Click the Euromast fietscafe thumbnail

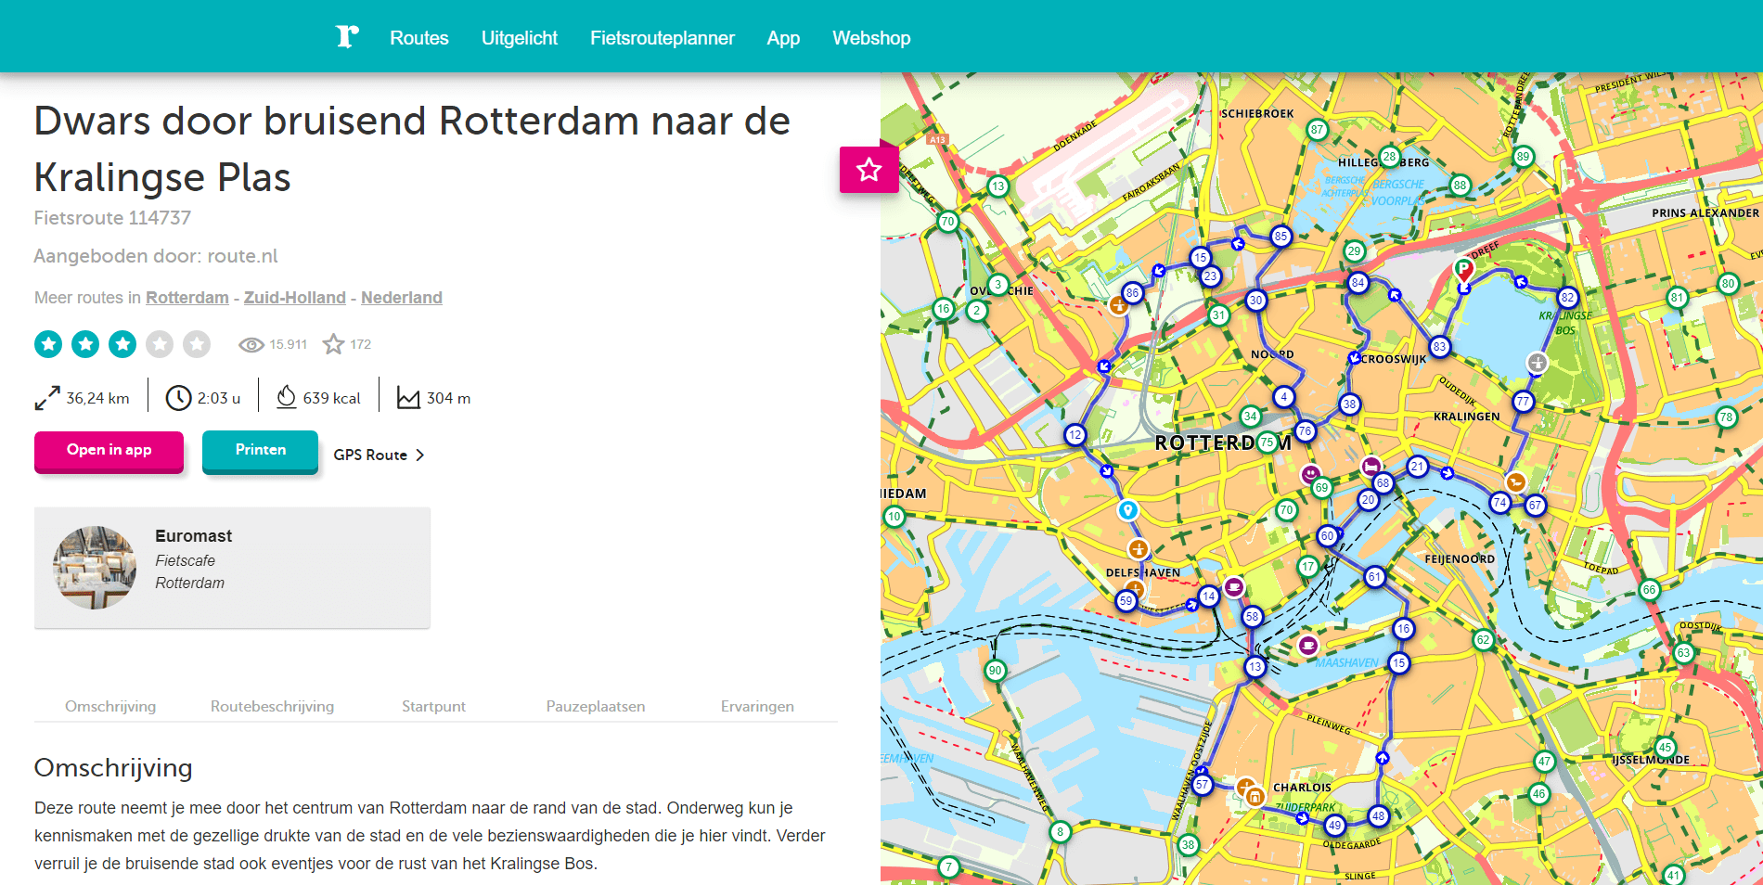(94, 567)
